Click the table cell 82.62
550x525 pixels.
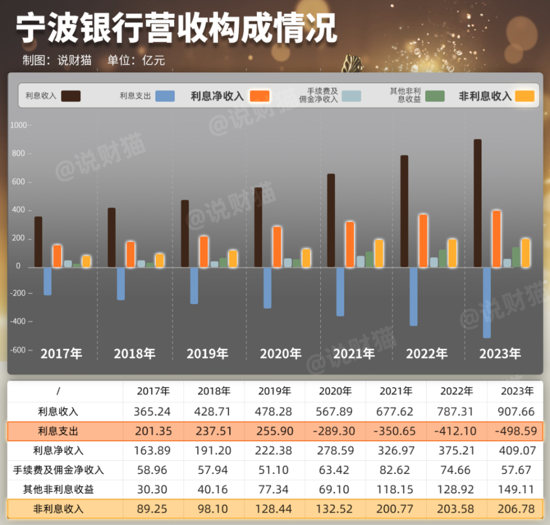point(395,470)
